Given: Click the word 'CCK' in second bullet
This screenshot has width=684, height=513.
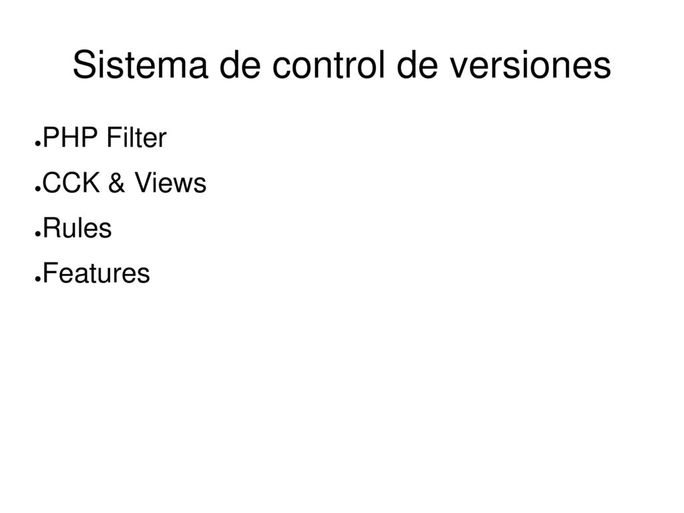Looking at the screenshot, I should (71, 182).
